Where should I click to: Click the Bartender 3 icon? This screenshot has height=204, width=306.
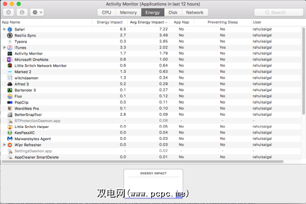(x=10, y=90)
